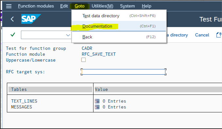Click the CADR function group value
Screen dimensions: 222x129
[x=87, y=48]
